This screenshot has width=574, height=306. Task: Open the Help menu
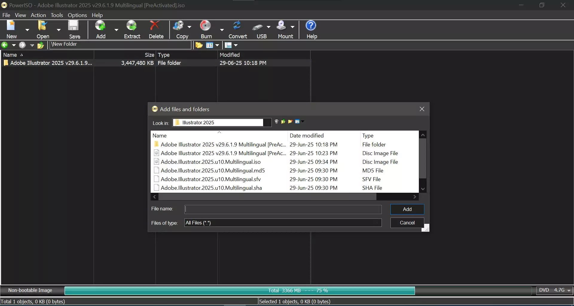(97, 15)
